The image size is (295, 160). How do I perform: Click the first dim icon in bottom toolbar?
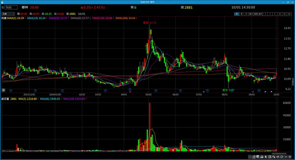coord(250,157)
